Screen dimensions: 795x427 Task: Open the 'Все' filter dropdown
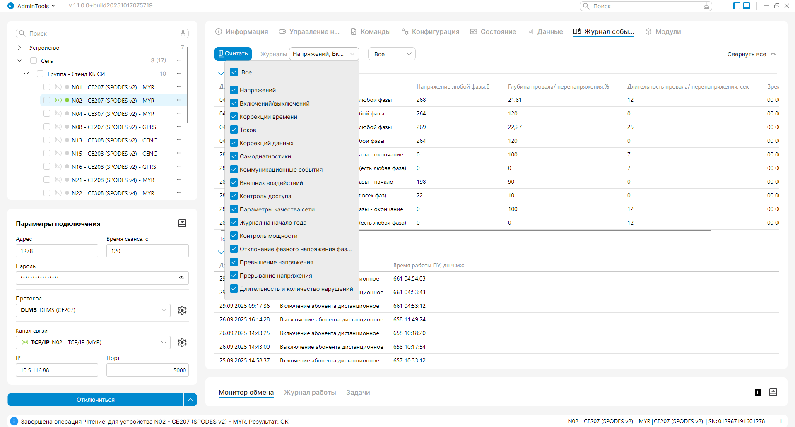[x=392, y=54]
